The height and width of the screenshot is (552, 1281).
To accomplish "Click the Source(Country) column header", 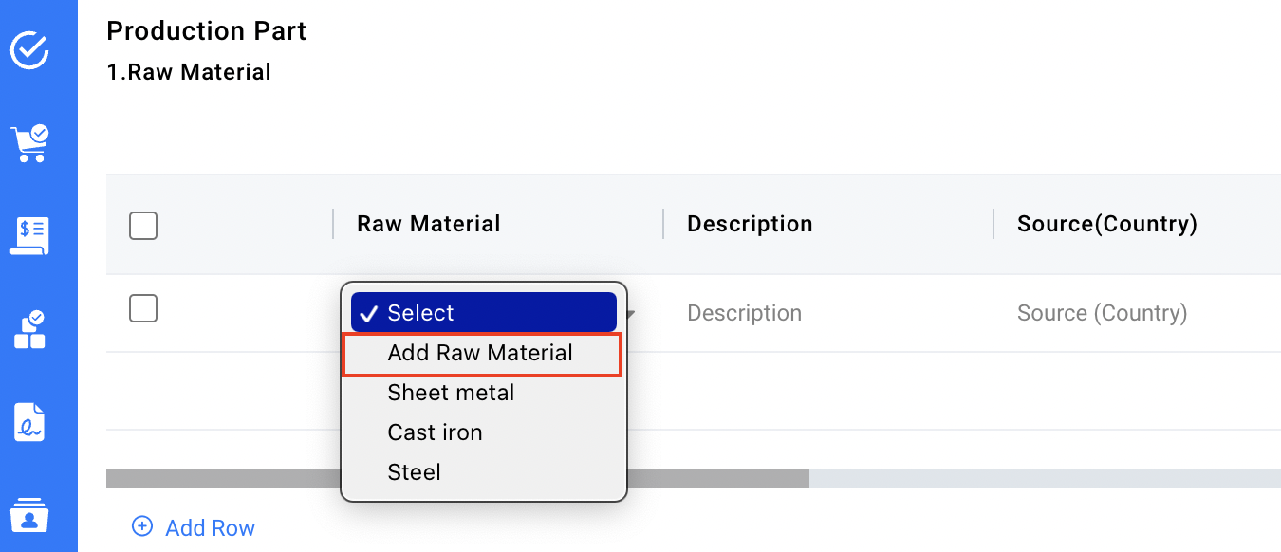I will [x=1106, y=224].
